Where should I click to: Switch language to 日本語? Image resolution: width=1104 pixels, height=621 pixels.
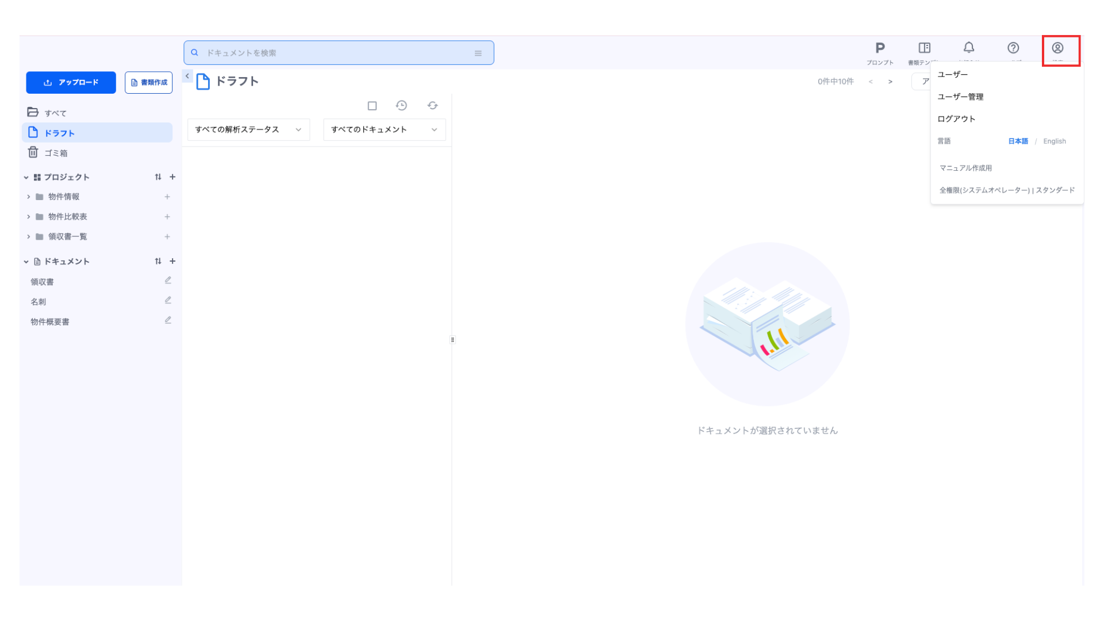tap(1018, 141)
